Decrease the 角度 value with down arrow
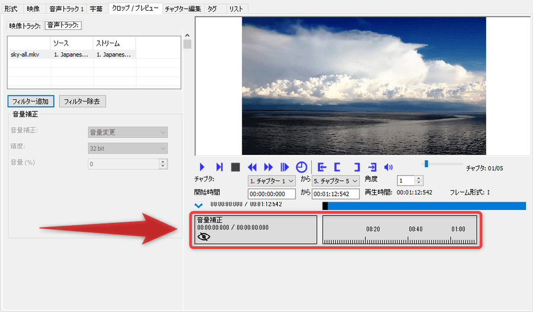This screenshot has height=312, width=533. [x=419, y=183]
